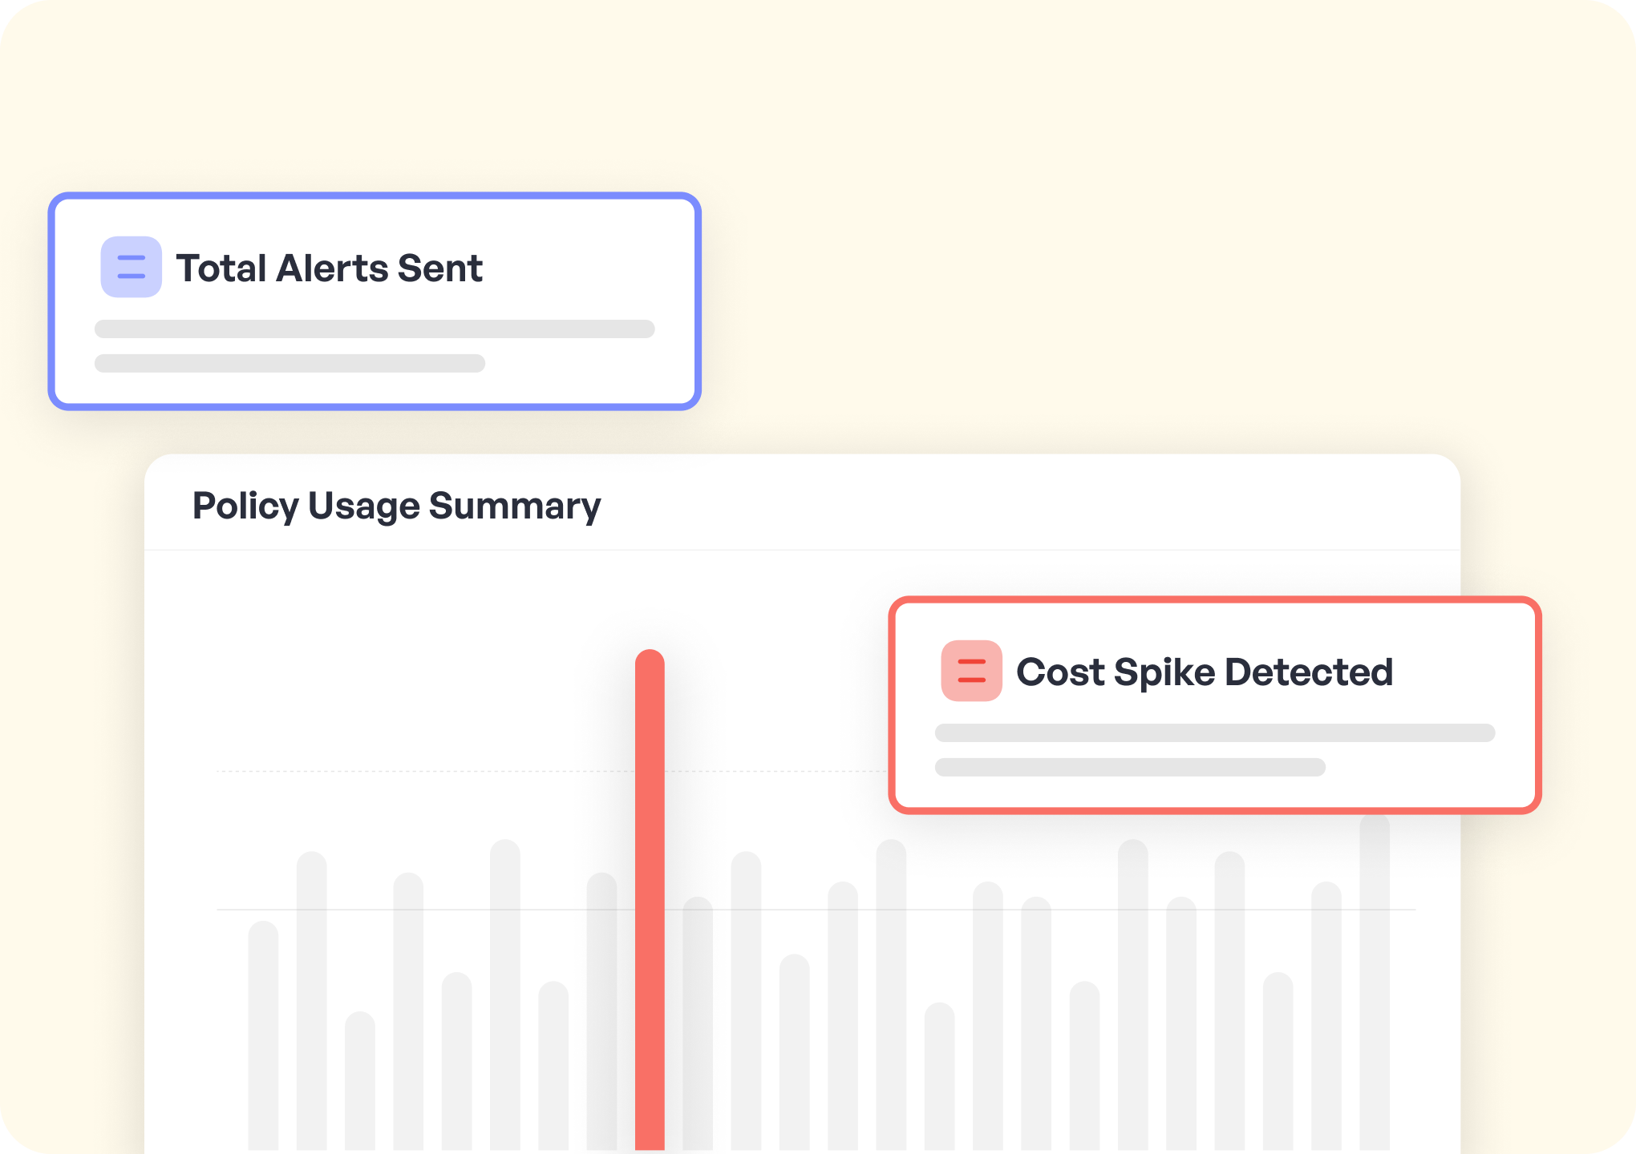Click longer placeholder line in Cost Spike card
This screenshot has height=1154, width=1636.
point(1214,733)
